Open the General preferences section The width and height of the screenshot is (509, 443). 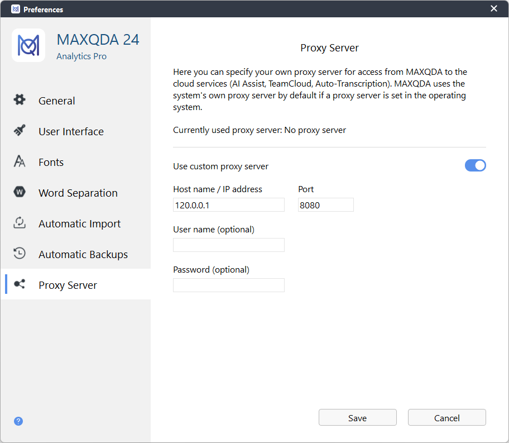[x=76, y=101]
